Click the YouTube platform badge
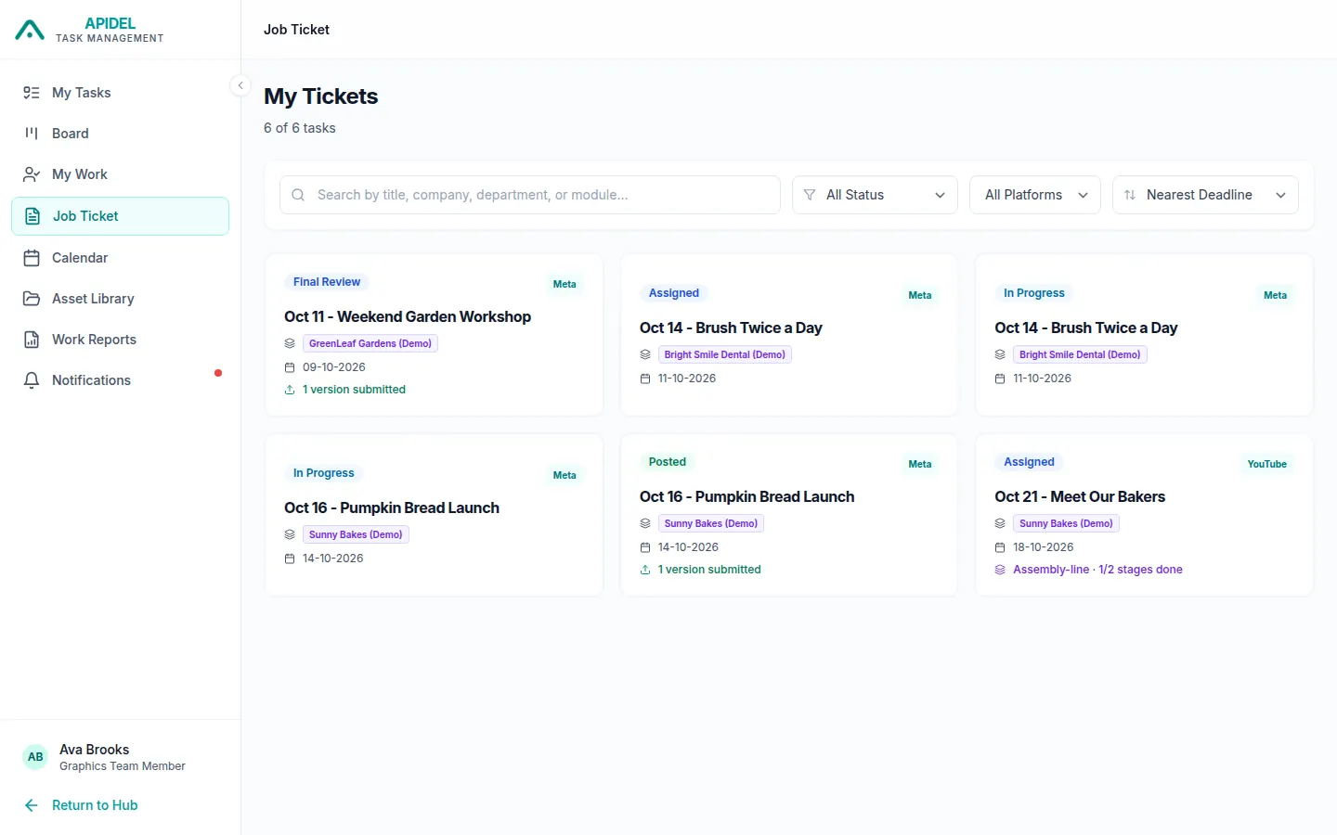 point(1267,464)
